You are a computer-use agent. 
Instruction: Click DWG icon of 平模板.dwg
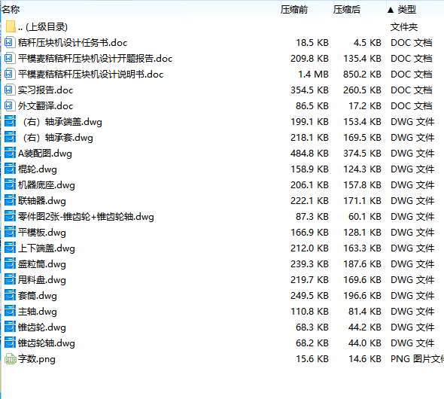pyautogui.click(x=10, y=233)
